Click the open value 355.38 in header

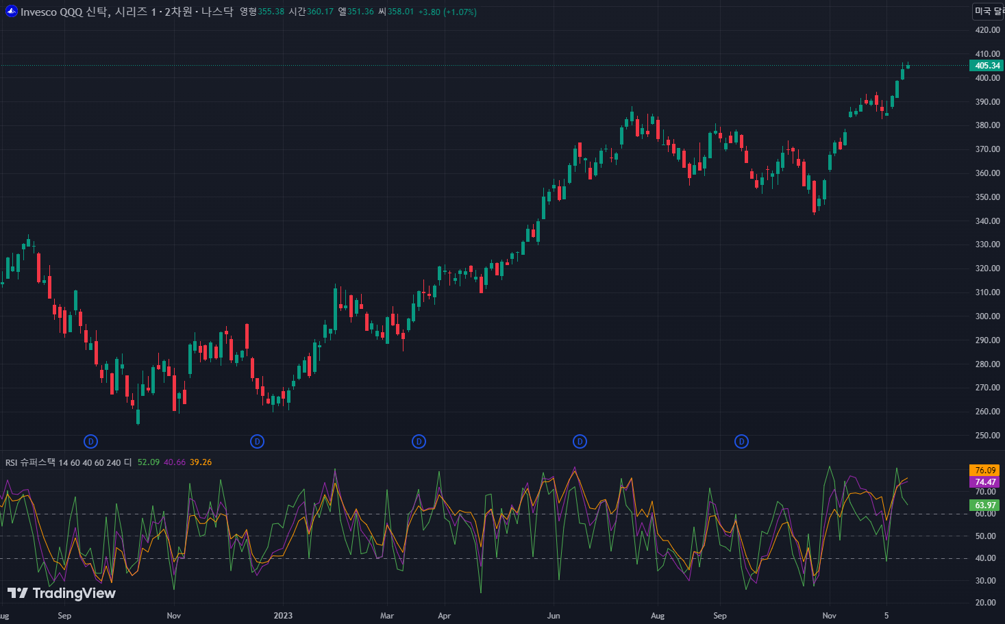coord(271,12)
